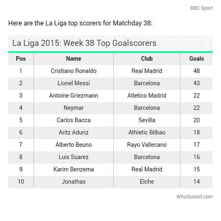Sort by the Goals column header
Viewport: 221px width, 221px height.
pos(196,59)
